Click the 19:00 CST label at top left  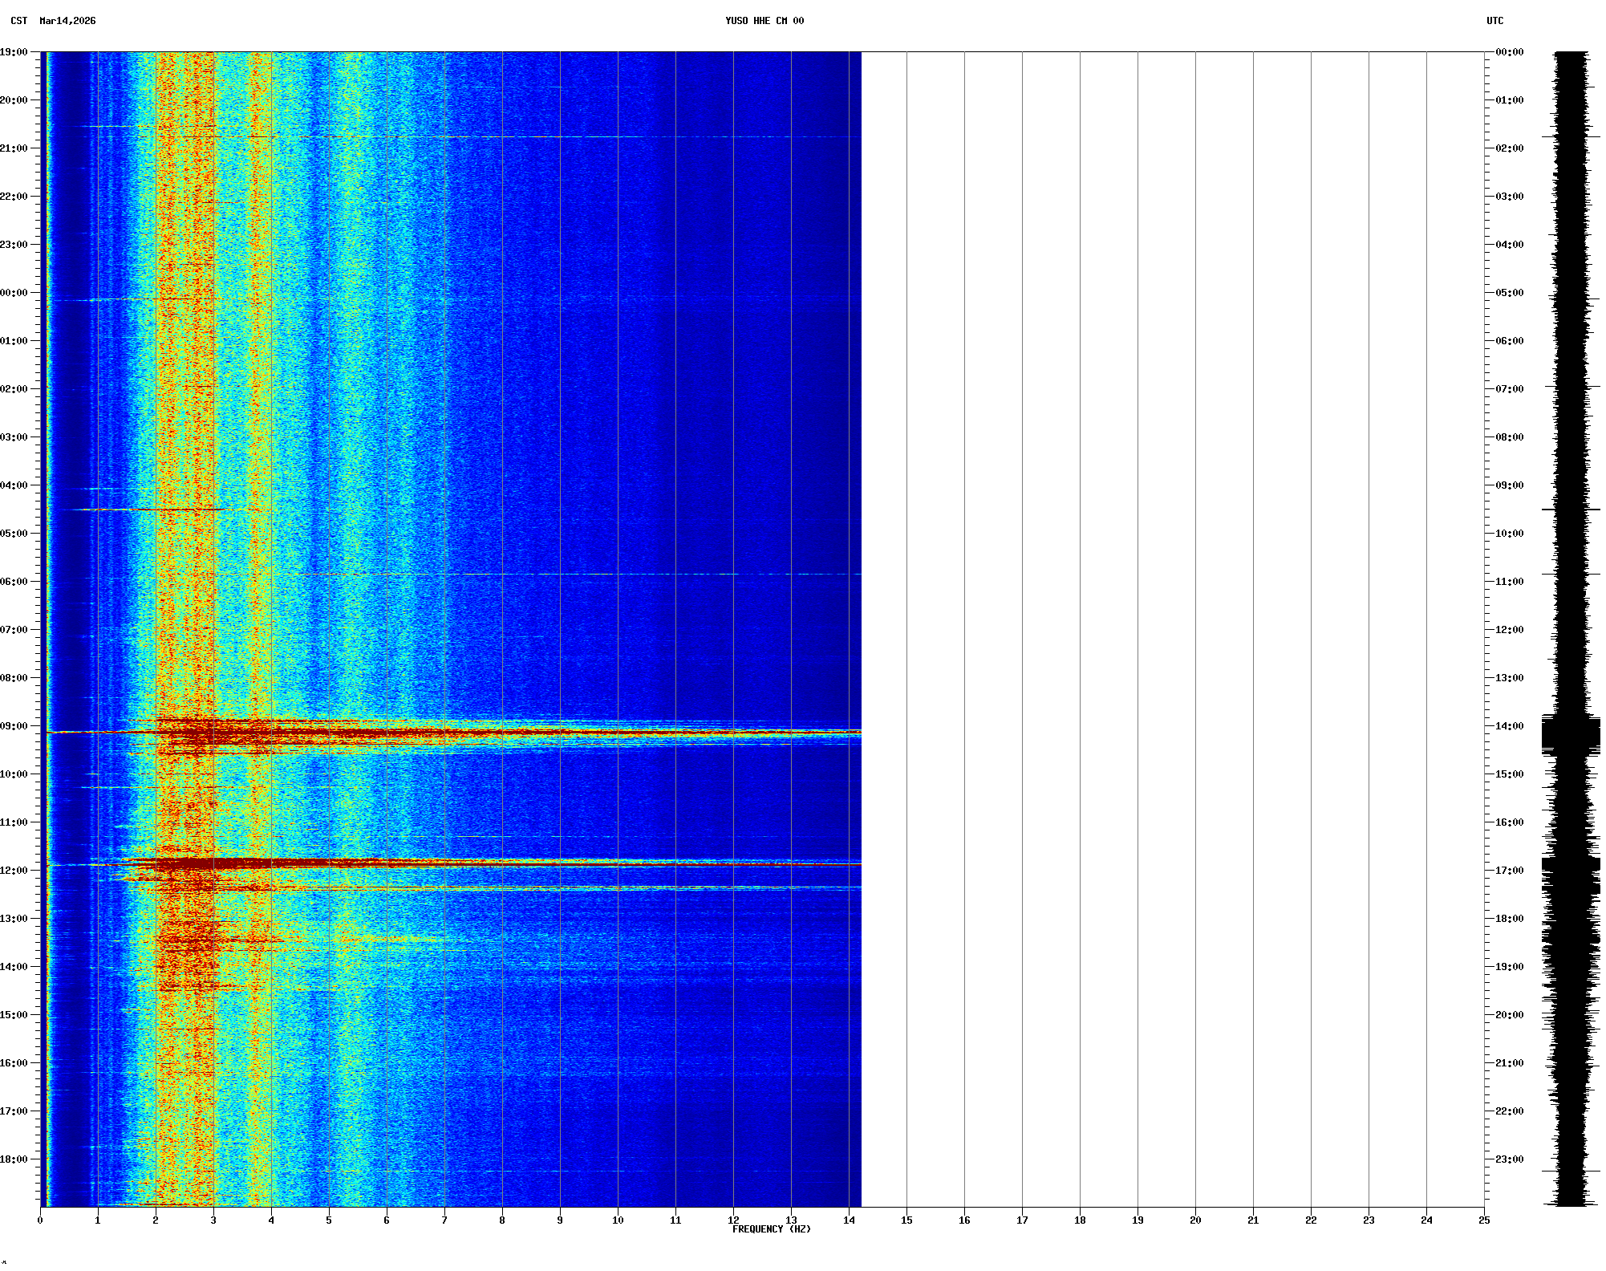(x=14, y=52)
